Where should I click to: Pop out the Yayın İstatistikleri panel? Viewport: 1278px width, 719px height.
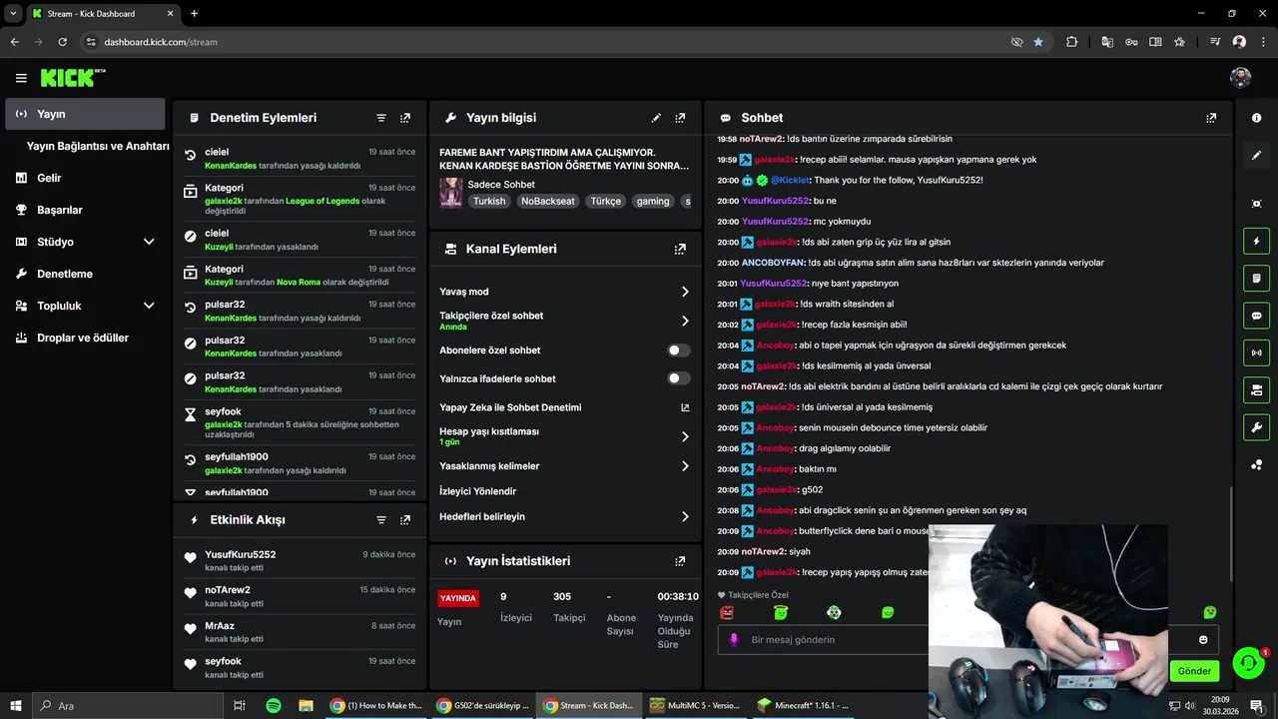[680, 561]
